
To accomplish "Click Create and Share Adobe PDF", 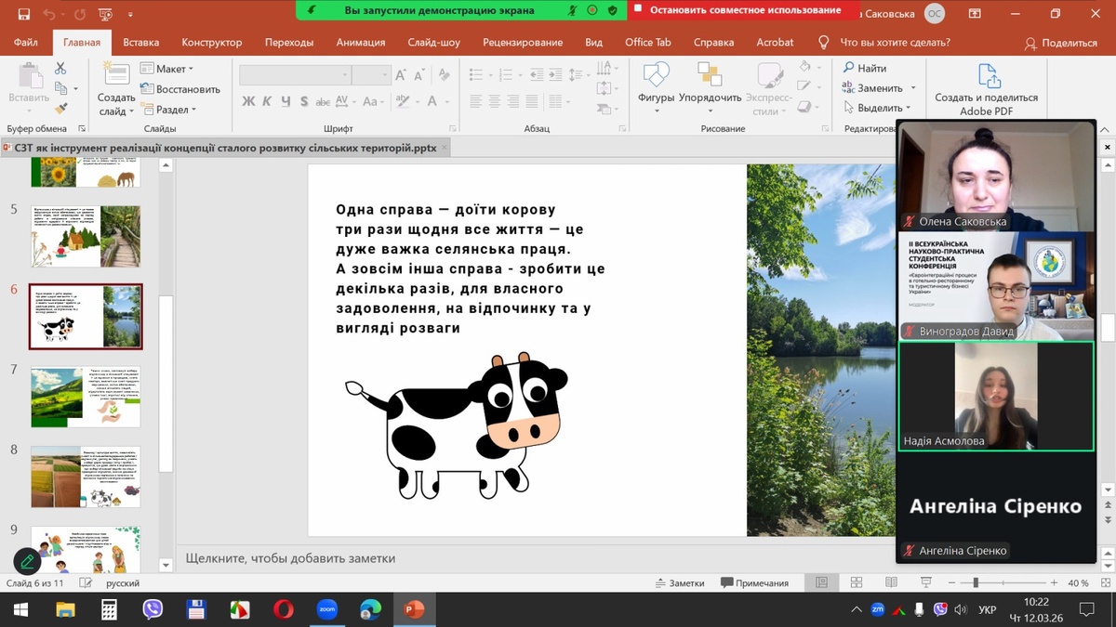I will (986, 90).
